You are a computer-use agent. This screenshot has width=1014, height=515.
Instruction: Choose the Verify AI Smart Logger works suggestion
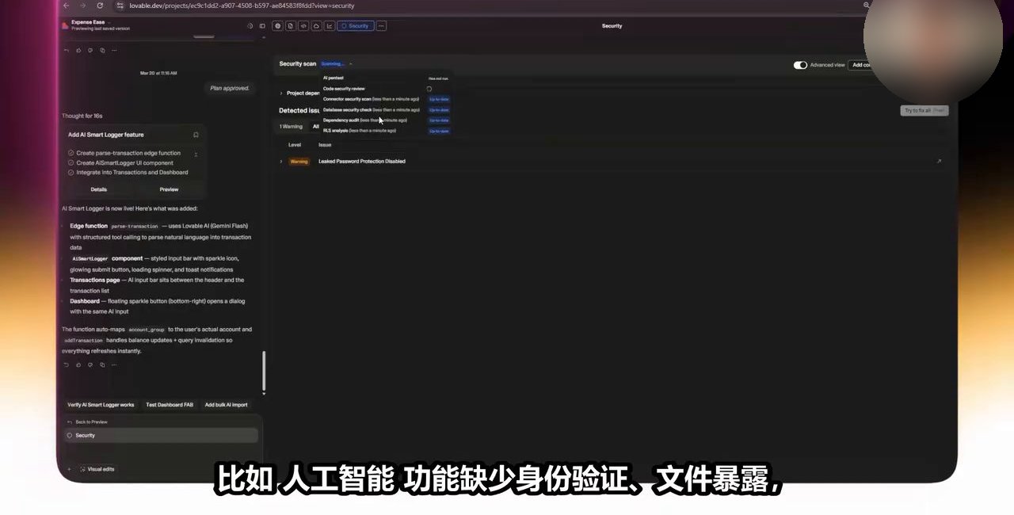[101, 405]
